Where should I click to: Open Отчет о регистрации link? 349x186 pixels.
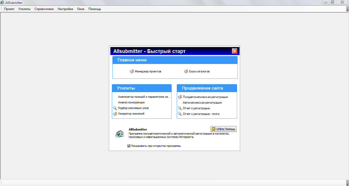coord(196,108)
